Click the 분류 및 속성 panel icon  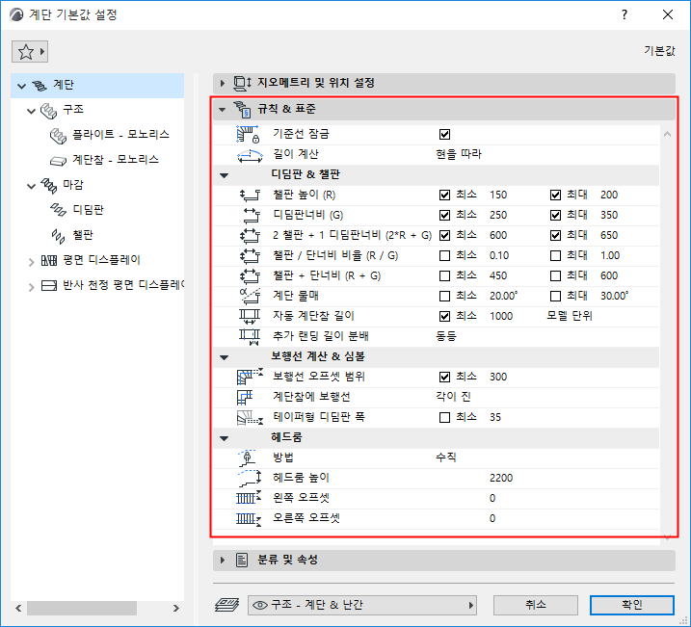[x=242, y=561]
